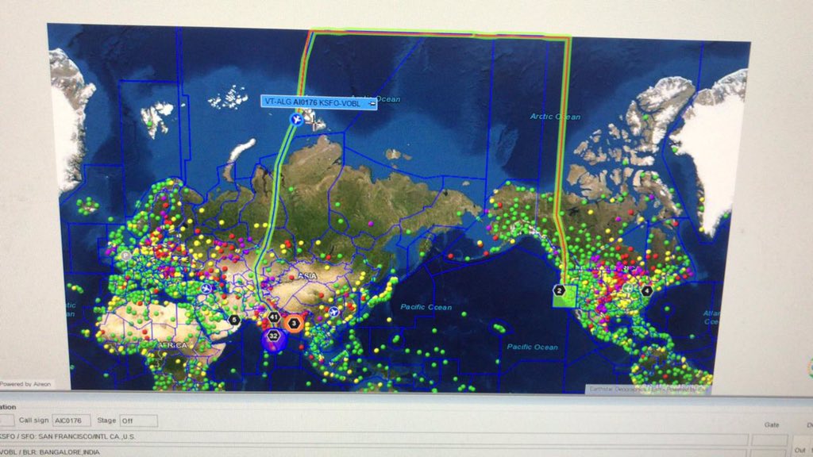The width and height of the screenshot is (813, 457).
Task: Click the Stage field showing Off
Action: [x=138, y=421]
